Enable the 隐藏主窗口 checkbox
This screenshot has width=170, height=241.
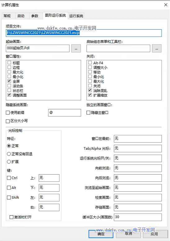(88, 113)
